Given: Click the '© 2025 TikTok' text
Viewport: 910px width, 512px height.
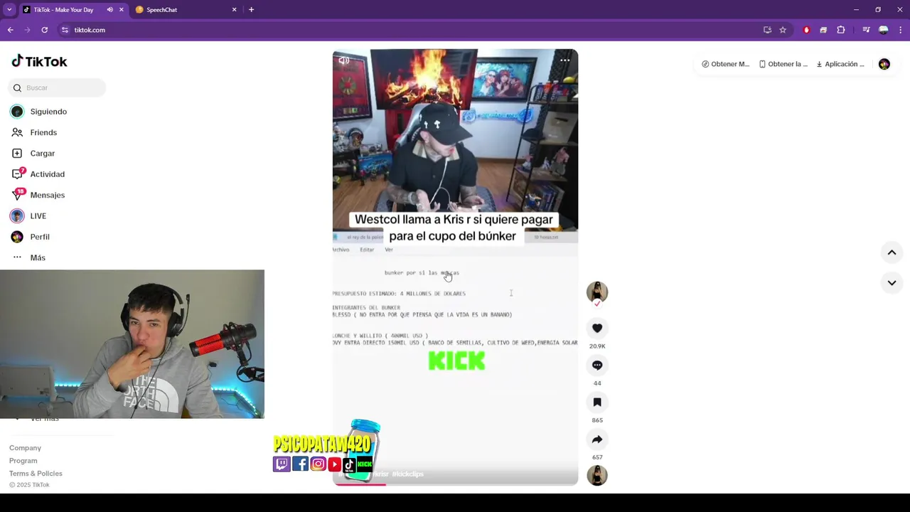Looking at the screenshot, I should pos(29,485).
